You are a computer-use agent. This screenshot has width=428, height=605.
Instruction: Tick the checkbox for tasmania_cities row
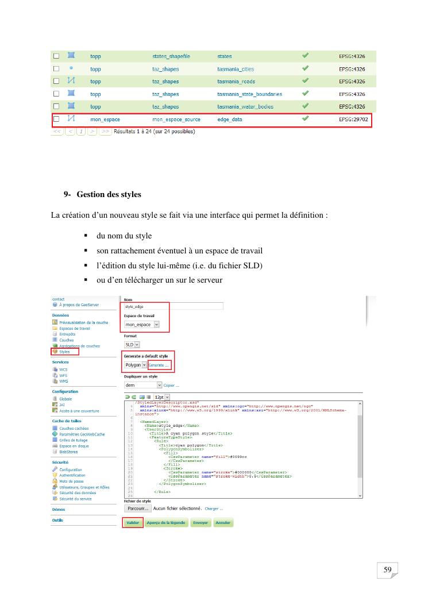[x=56, y=69]
